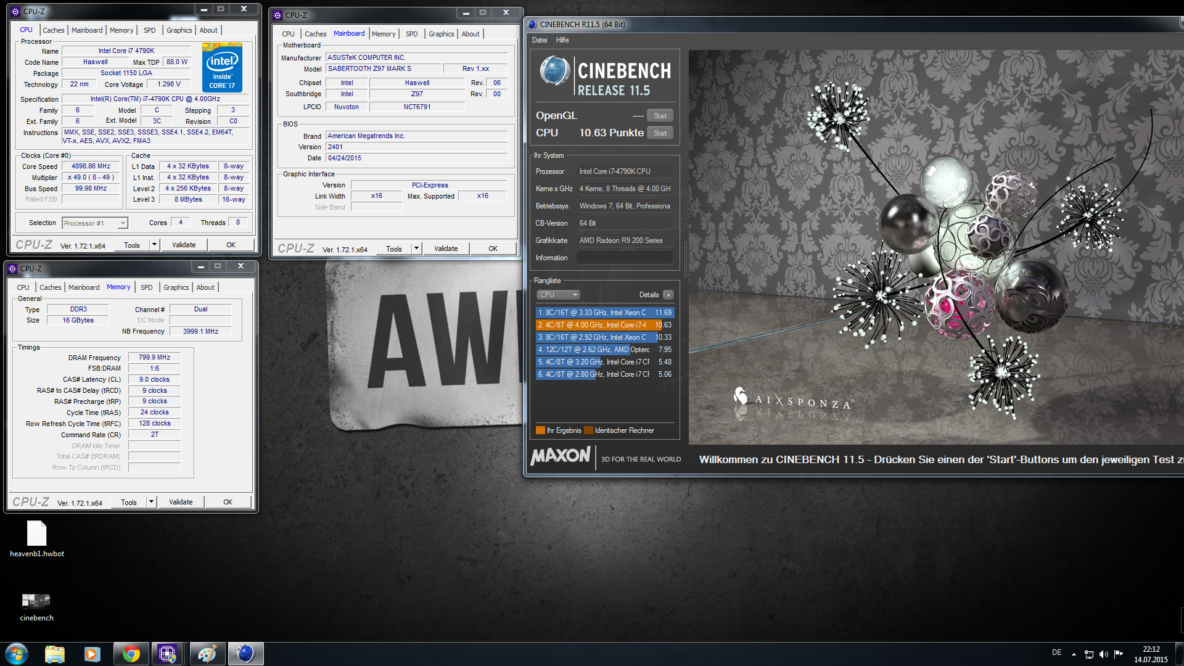Switch to CPU-Z taskbar icon
Image resolution: width=1184 pixels, height=666 pixels.
click(x=168, y=654)
